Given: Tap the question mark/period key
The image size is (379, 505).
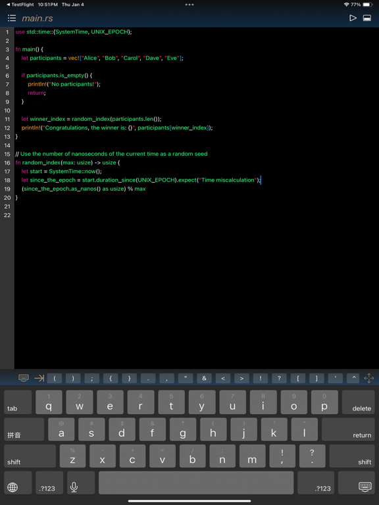Looking at the screenshot, I should [313, 456].
